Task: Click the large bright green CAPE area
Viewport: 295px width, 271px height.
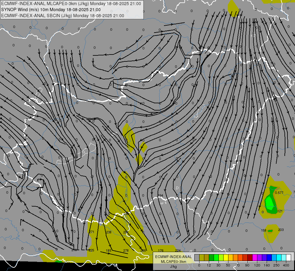Action: point(270,203)
